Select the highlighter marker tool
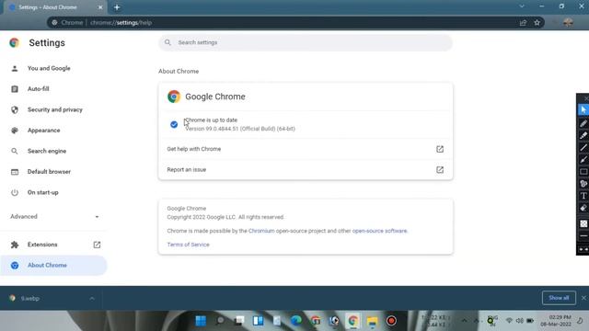The width and height of the screenshot is (589, 331). click(583, 135)
